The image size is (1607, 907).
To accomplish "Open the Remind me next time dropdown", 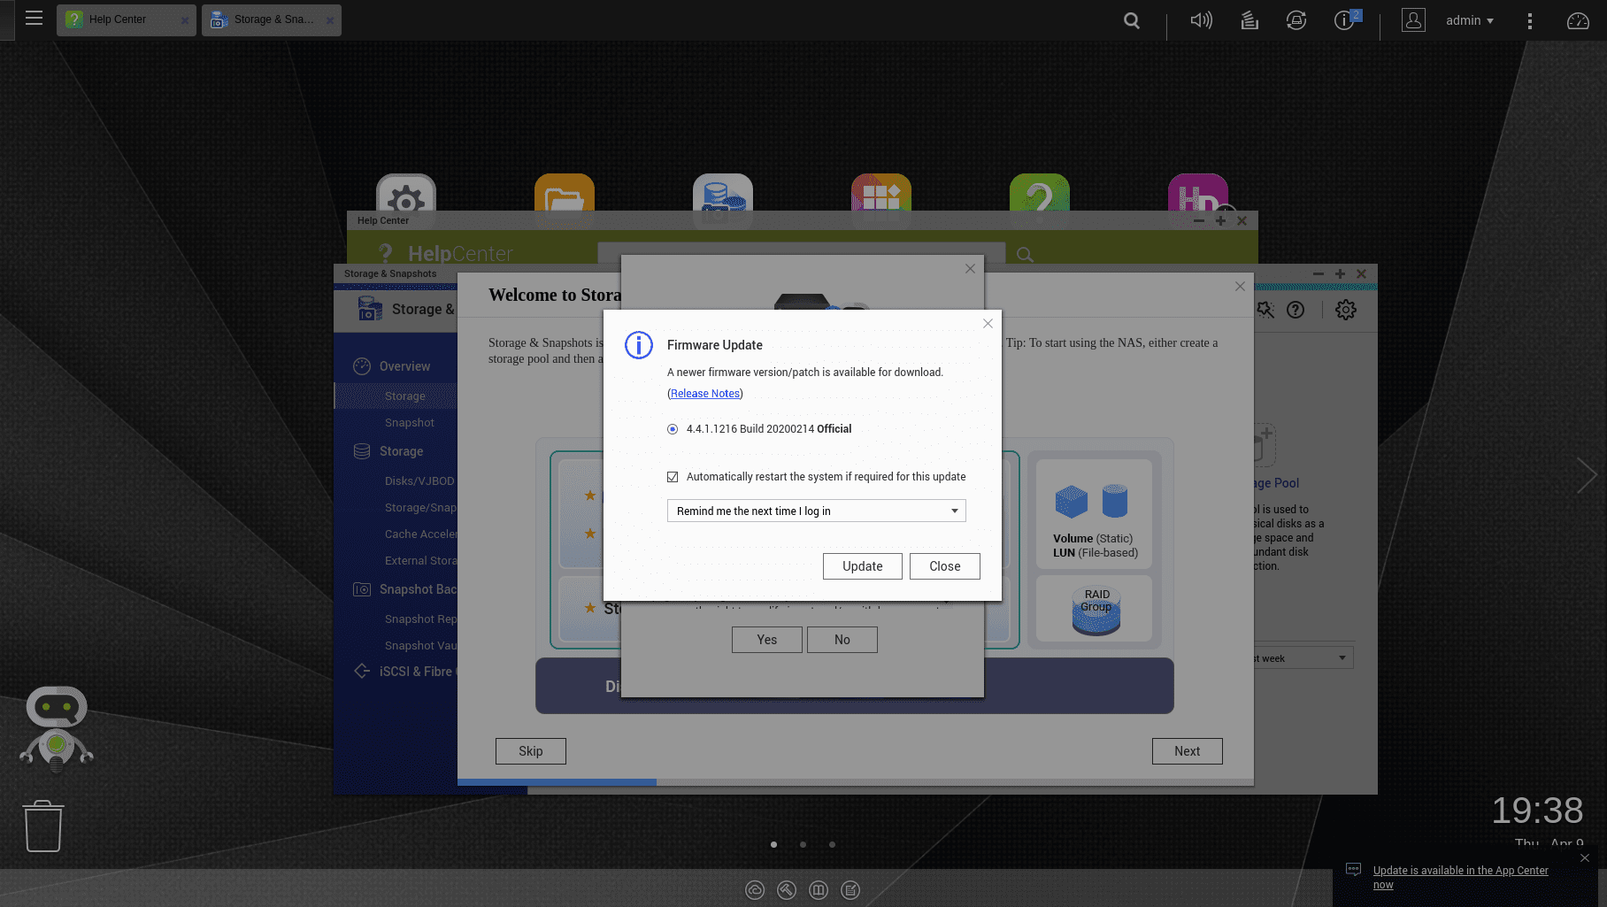I will (816, 511).
